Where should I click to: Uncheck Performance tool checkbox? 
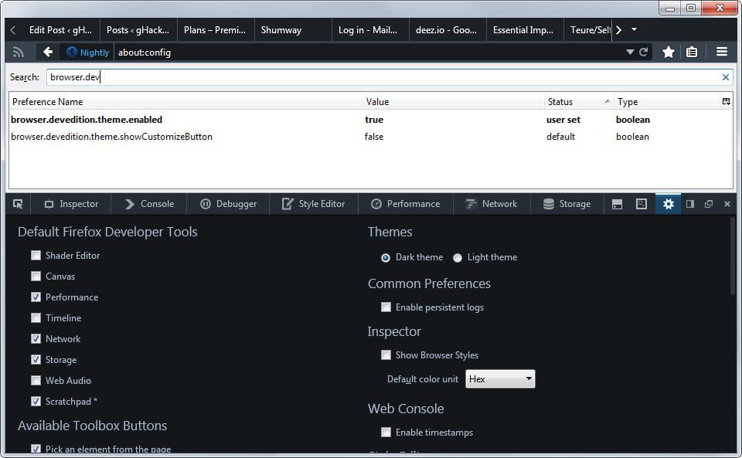tap(36, 297)
